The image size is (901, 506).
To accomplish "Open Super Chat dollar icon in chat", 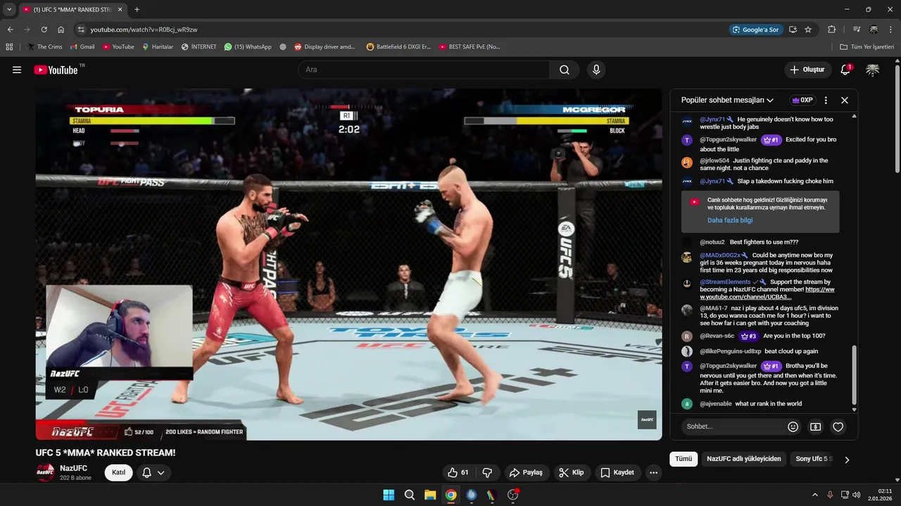I will 816,427.
